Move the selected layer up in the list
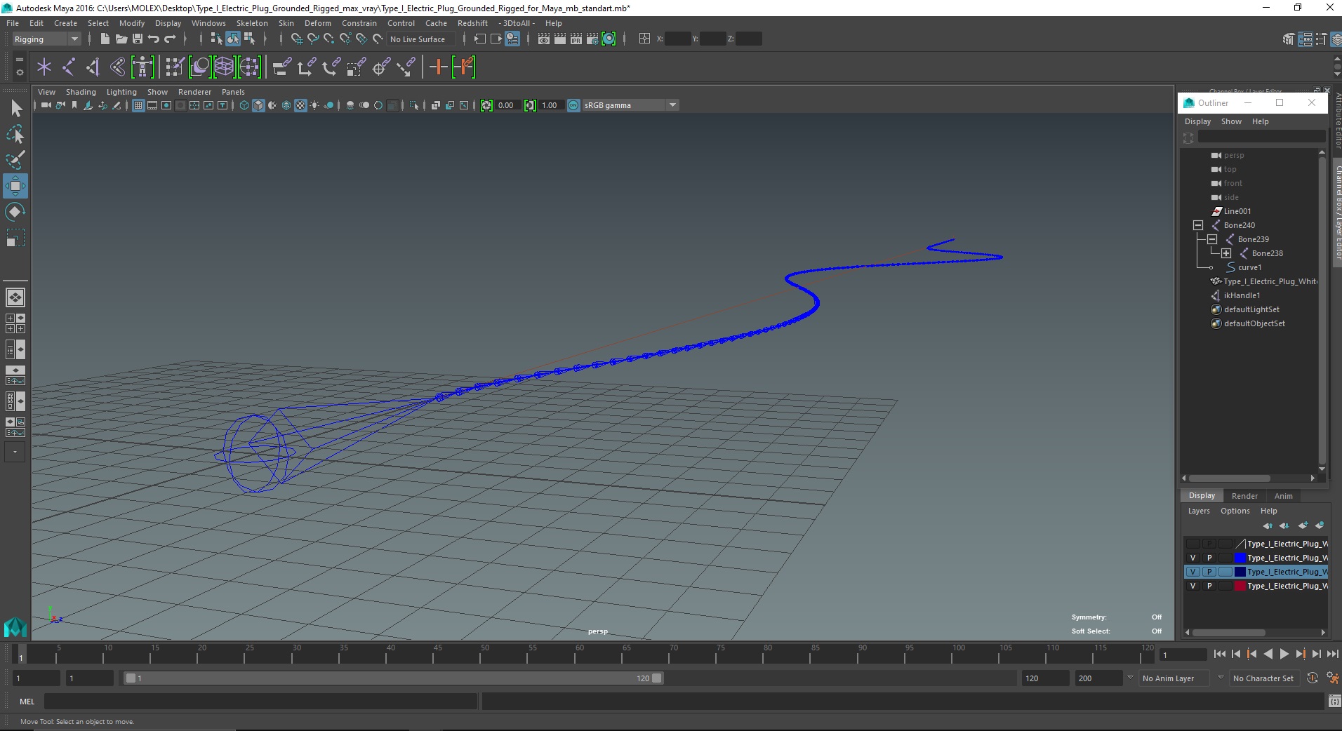 pyautogui.click(x=1268, y=525)
